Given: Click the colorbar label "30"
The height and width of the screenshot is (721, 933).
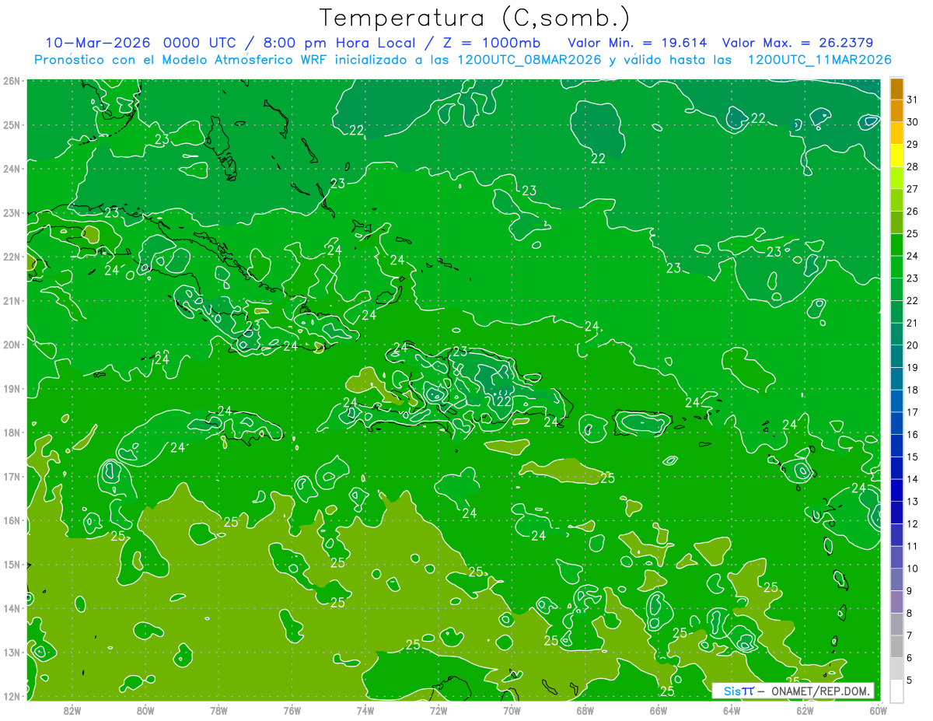Looking at the screenshot, I should 912,122.
